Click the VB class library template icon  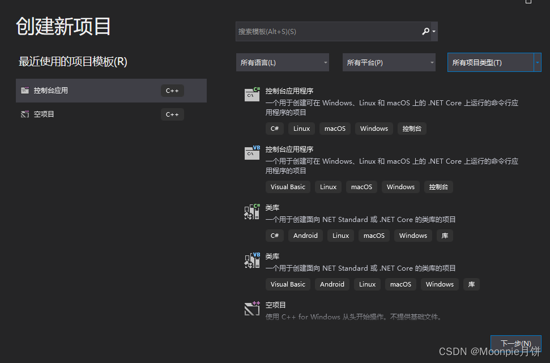(251, 260)
